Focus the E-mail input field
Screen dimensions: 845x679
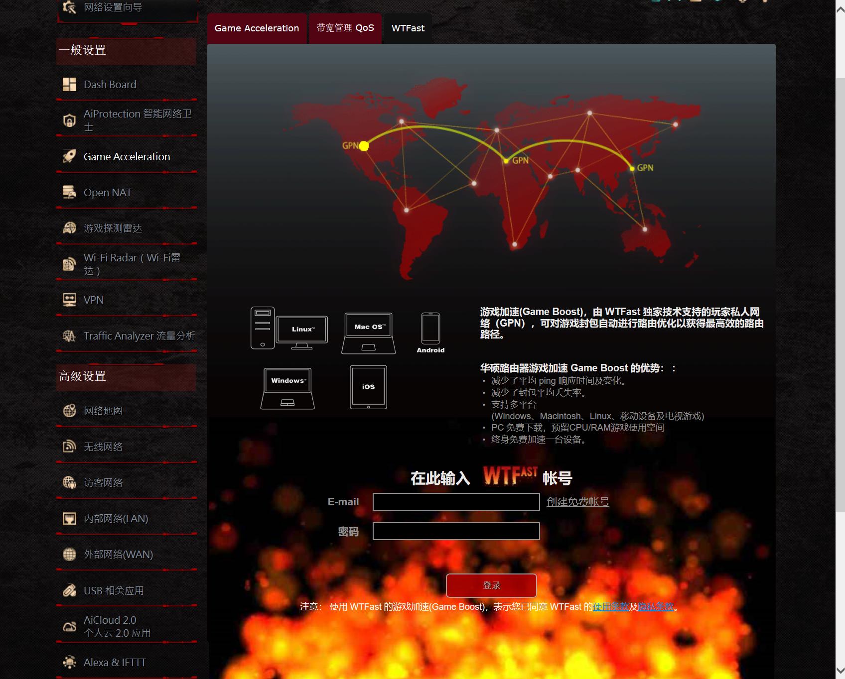(456, 502)
